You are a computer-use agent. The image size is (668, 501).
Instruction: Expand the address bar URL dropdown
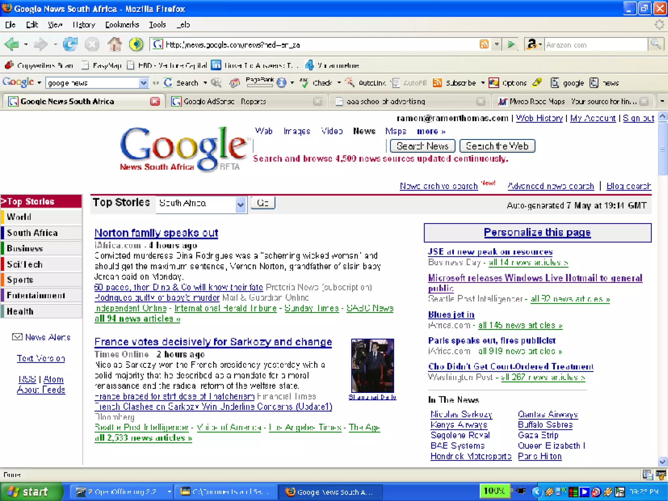(497, 44)
